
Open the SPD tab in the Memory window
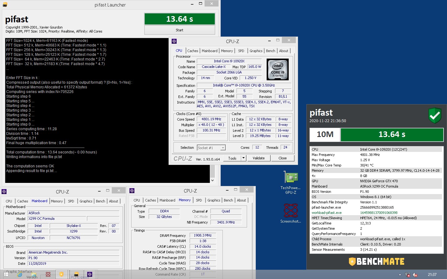point(199,200)
